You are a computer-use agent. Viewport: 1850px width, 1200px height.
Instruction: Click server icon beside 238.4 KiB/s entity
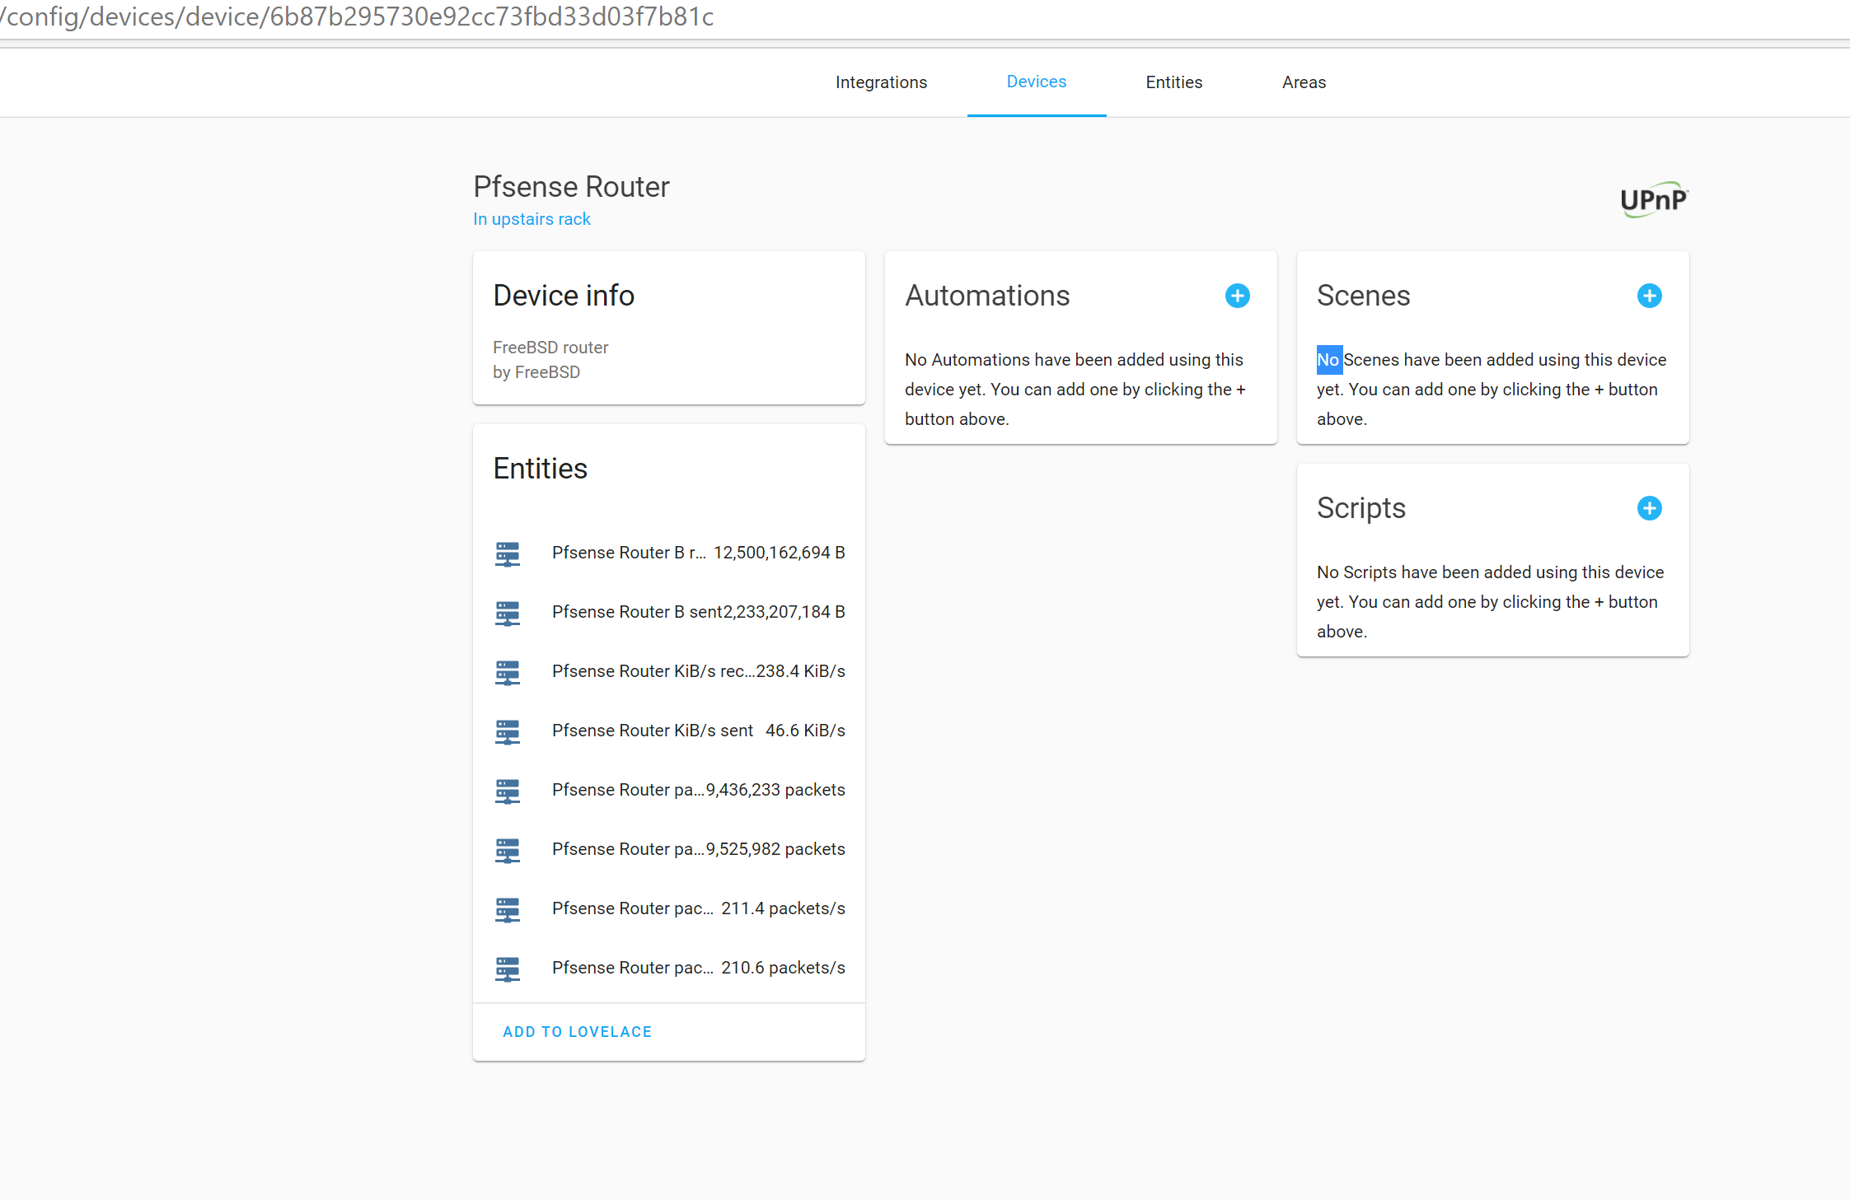[508, 672]
